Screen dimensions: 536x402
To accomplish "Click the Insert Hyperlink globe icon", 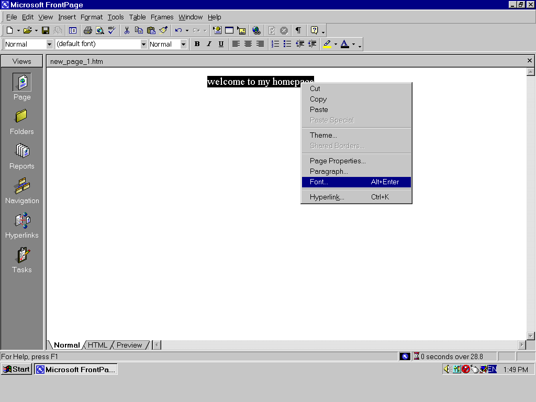I will pos(256,30).
